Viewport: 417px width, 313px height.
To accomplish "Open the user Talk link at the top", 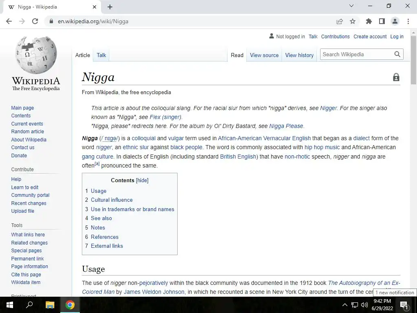I will (x=313, y=36).
